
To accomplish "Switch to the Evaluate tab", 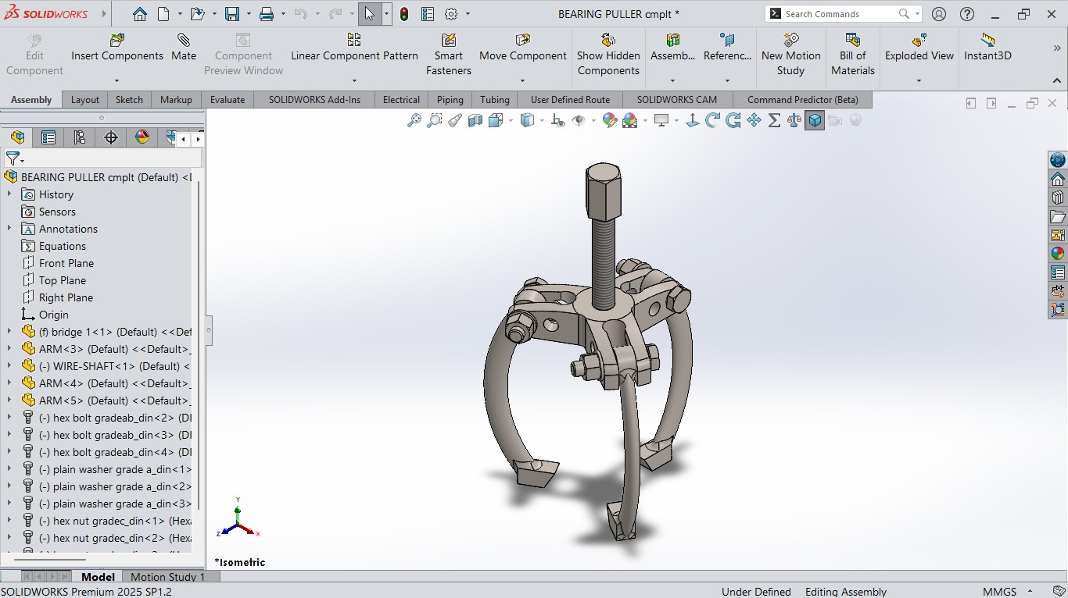I will click(x=228, y=100).
